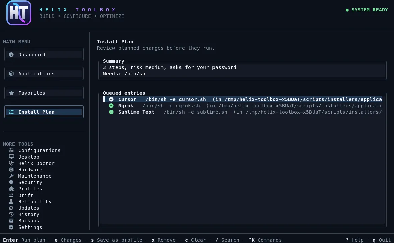394x243 pixels.
Task: Click the History clock icon
Action: pos(11,214)
